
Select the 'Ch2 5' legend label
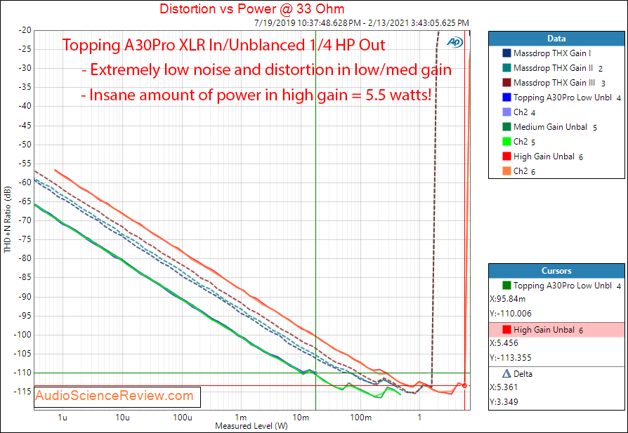[x=524, y=142]
